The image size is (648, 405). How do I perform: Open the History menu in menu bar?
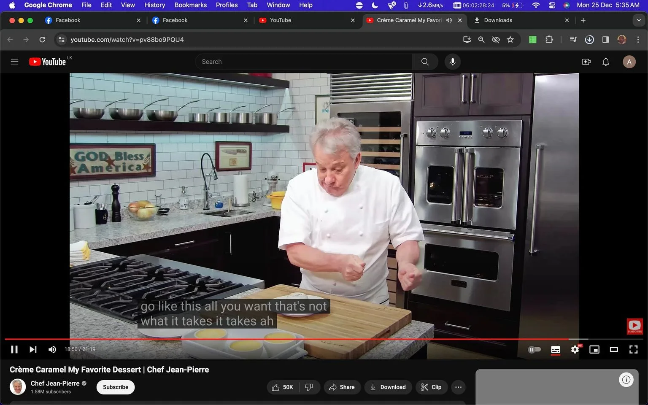[x=154, y=5]
